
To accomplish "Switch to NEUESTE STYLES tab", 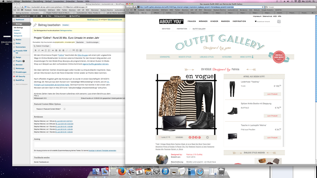I will pyautogui.click(x=185, y=57).
